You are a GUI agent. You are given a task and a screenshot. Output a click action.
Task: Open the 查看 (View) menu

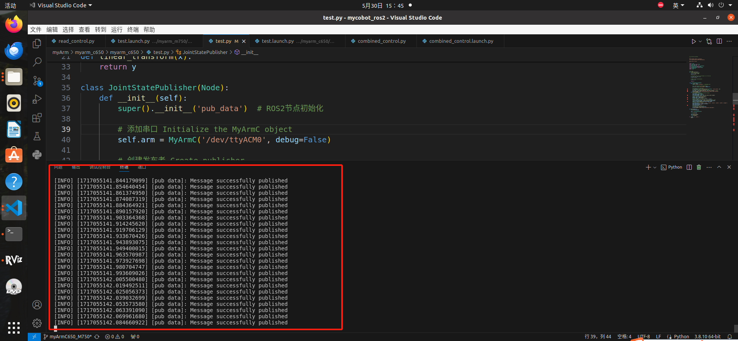[84, 30]
